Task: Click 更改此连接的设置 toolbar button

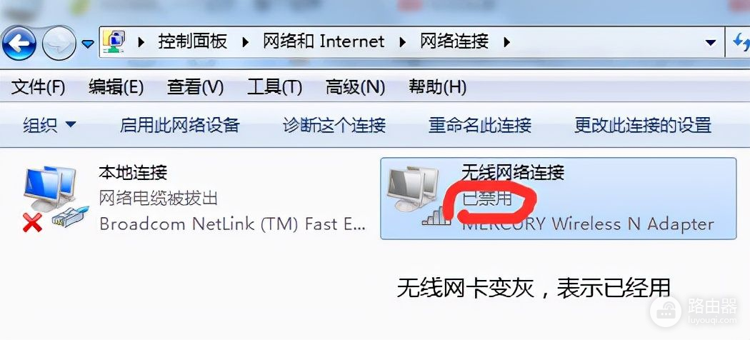Action: [643, 125]
